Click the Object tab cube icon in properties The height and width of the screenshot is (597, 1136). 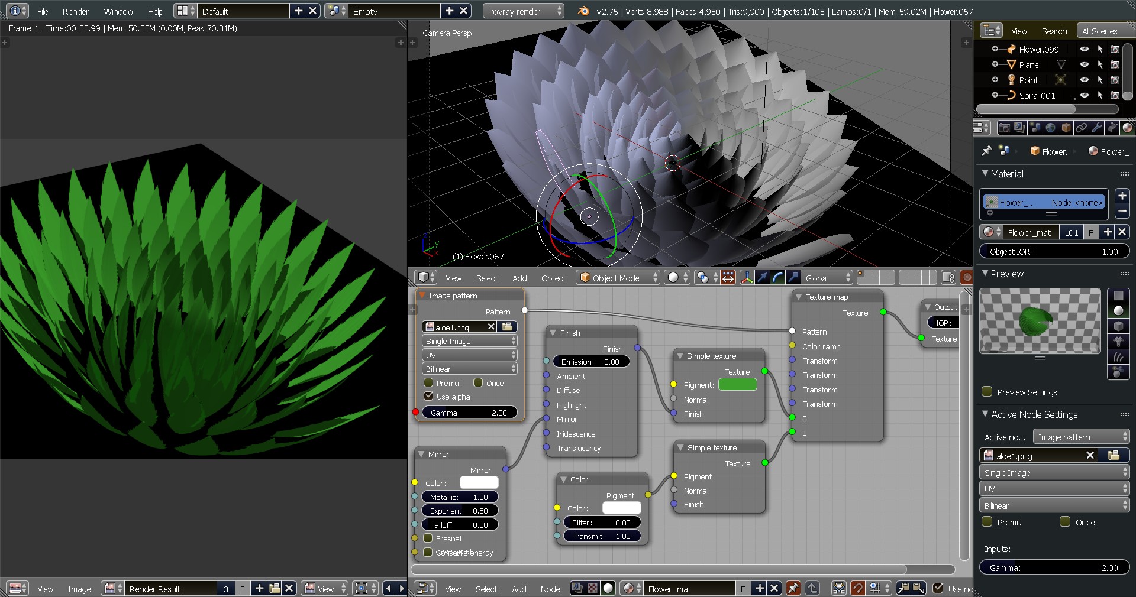[x=1066, y=128]
